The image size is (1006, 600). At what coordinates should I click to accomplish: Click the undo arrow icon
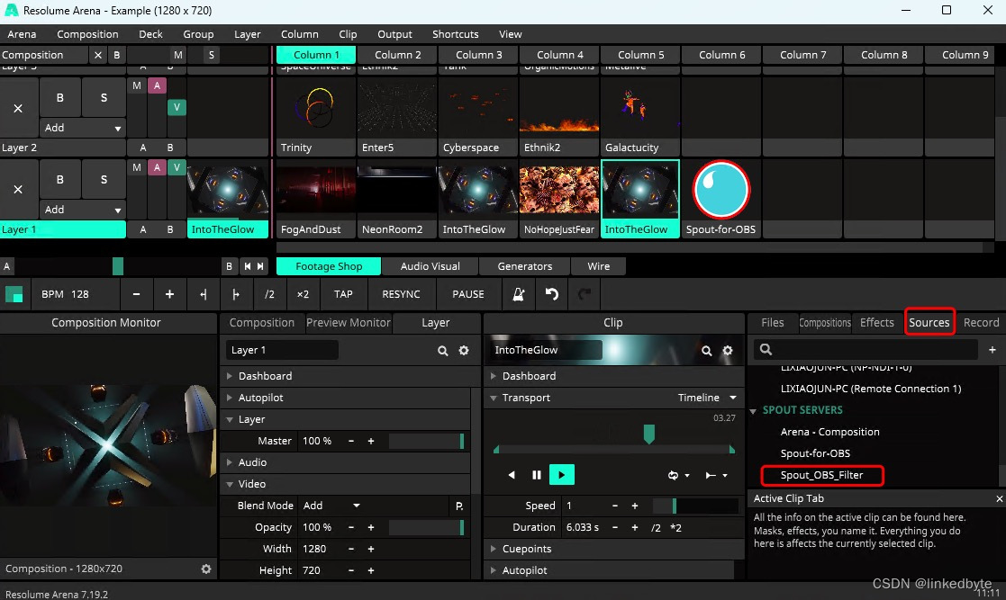(552, 294)
